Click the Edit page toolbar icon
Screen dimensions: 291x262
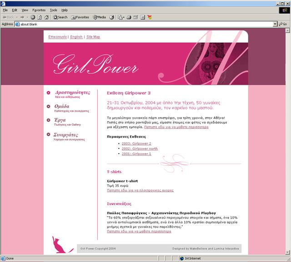point(135,17)
